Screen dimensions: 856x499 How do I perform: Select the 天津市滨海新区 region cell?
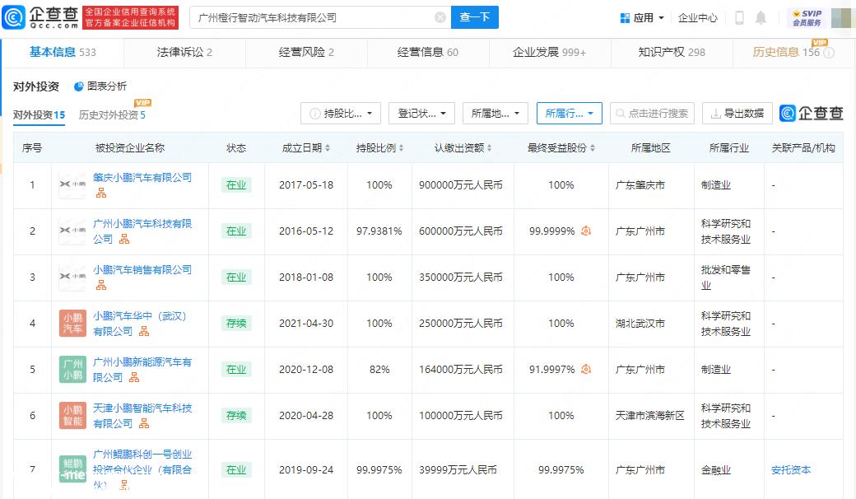(x=649, y=416)
